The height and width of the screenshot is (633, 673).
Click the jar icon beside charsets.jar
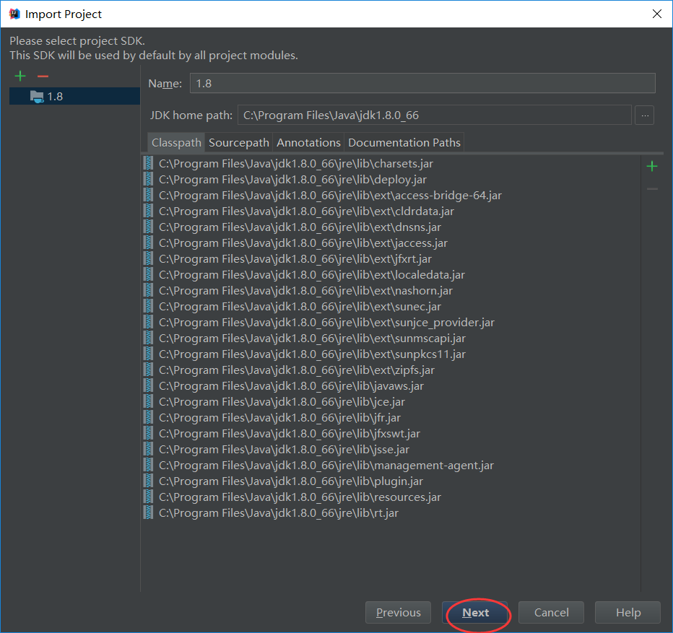pyautogui.click(x=149, y=164)
